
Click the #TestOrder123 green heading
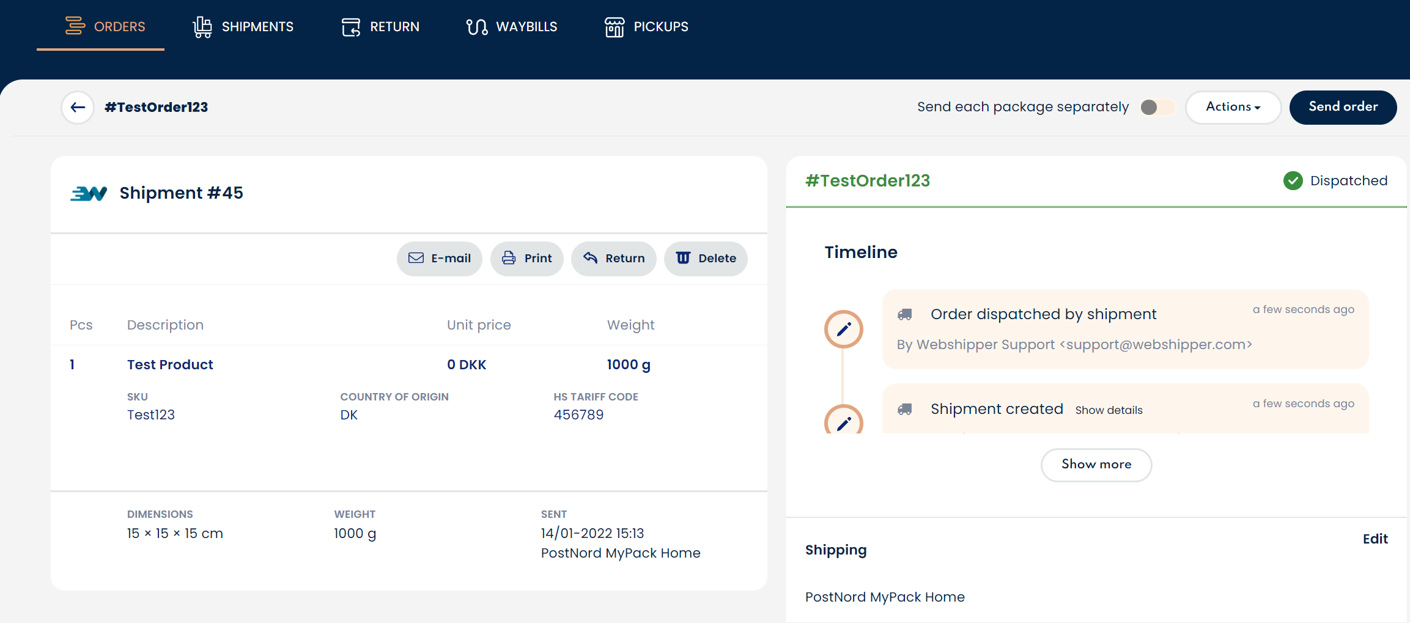tap(868, 181)
